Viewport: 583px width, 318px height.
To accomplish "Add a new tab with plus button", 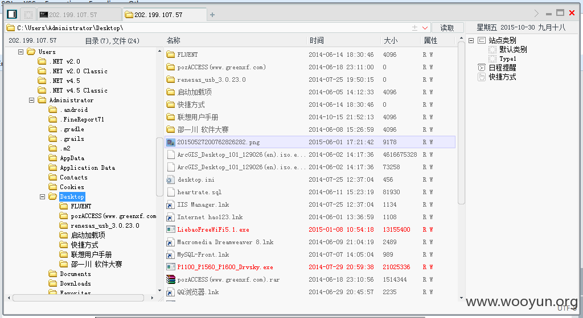I will point(212,15).
